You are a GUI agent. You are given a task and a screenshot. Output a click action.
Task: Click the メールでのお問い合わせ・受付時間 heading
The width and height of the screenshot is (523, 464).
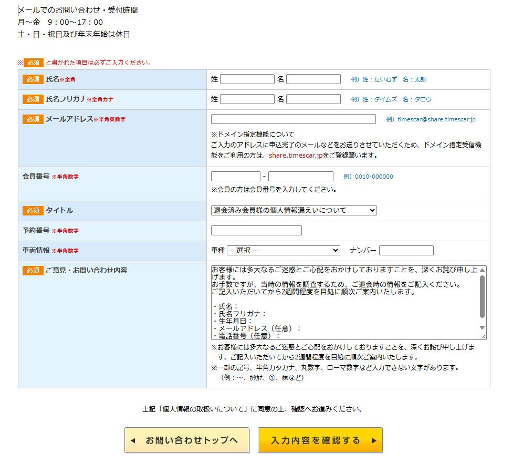point(78,10)
